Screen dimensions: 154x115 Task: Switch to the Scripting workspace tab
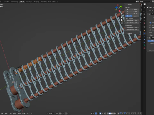[x=37, y=2]
